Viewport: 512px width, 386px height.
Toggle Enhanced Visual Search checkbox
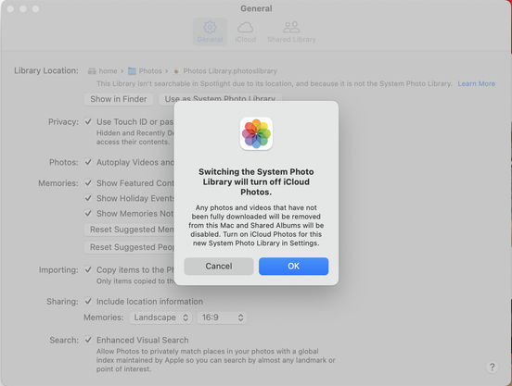pos(88,340)
